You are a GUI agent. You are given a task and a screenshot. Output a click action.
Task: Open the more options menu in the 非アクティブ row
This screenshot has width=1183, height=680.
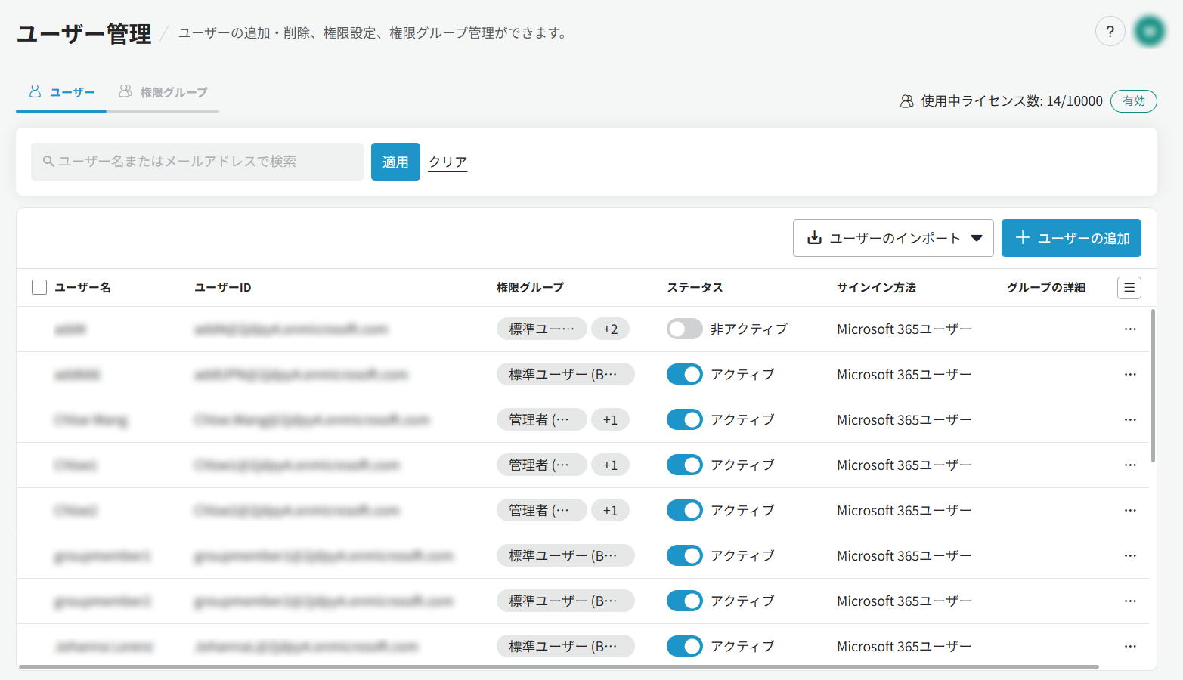[1130, 329]
